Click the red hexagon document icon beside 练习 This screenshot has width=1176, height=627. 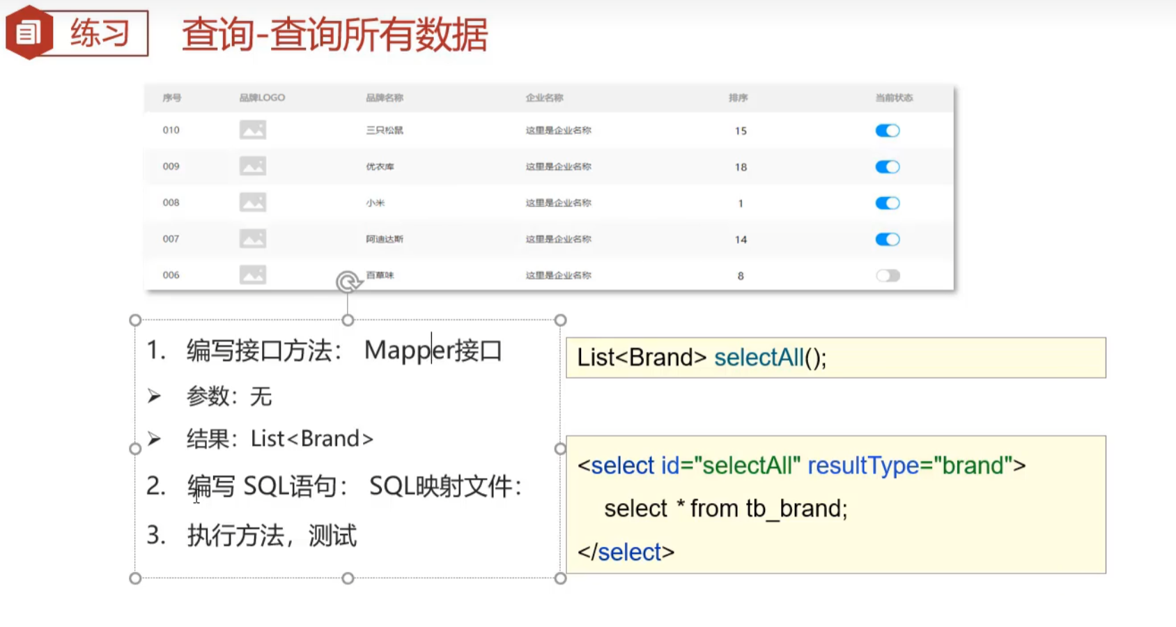[x=29, y=32]
